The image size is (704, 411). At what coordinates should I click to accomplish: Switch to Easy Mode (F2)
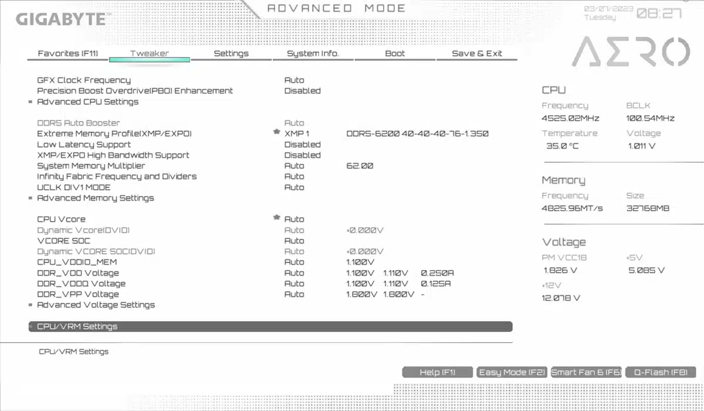coord(512,372)
